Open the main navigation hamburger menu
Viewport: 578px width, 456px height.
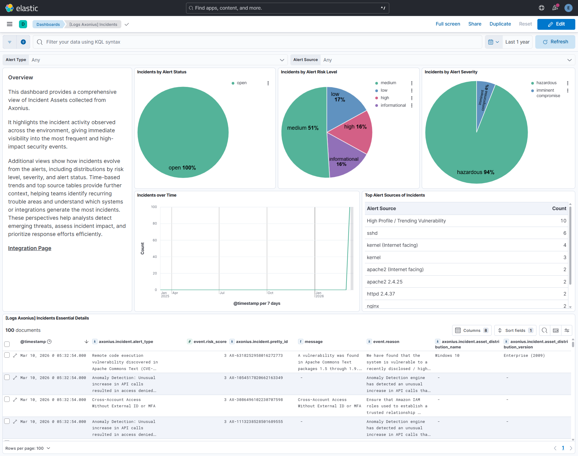pyautogui.click(x=10, y=24)
